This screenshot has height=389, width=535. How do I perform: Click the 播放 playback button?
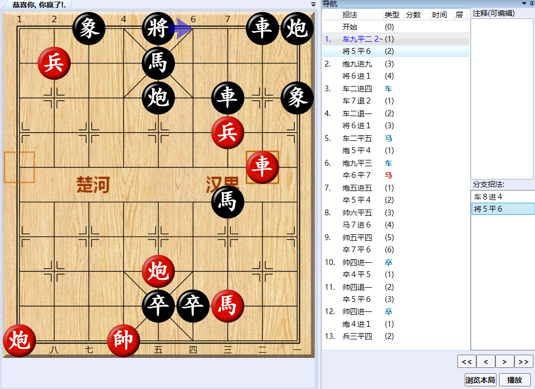(x=516, y=379)
